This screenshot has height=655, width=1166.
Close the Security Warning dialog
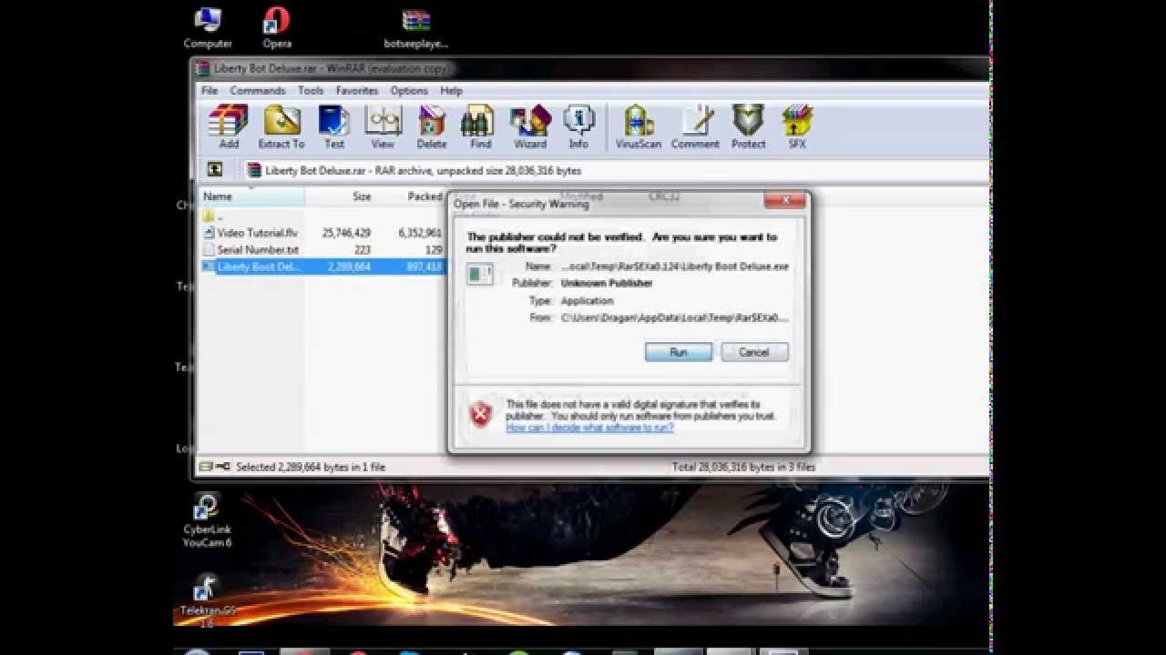pyautogui.click(x=784, y=200)
